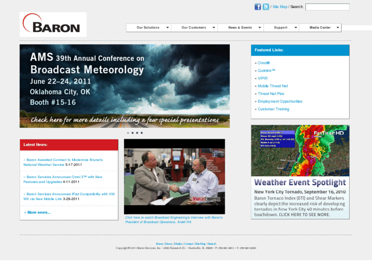The height and width of the screenshot is (278, 372).
Task: Open the Customer Training link
Action: point(274,109)
